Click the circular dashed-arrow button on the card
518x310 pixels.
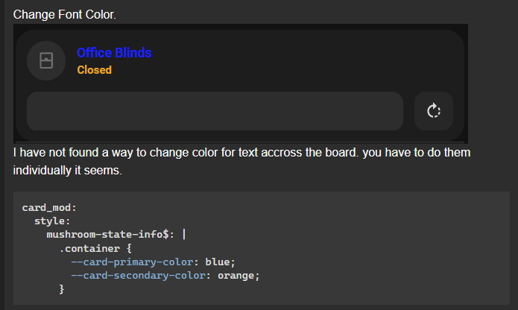coord(434,111)
